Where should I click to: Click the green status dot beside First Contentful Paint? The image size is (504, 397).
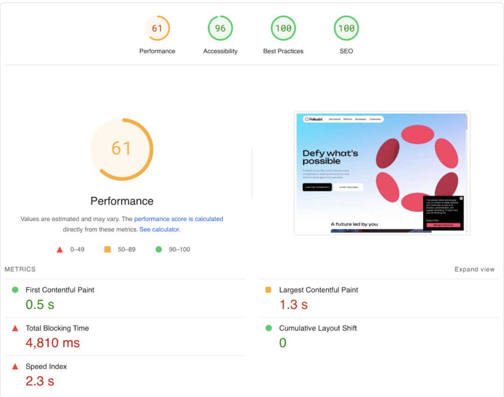click(15, 290)
